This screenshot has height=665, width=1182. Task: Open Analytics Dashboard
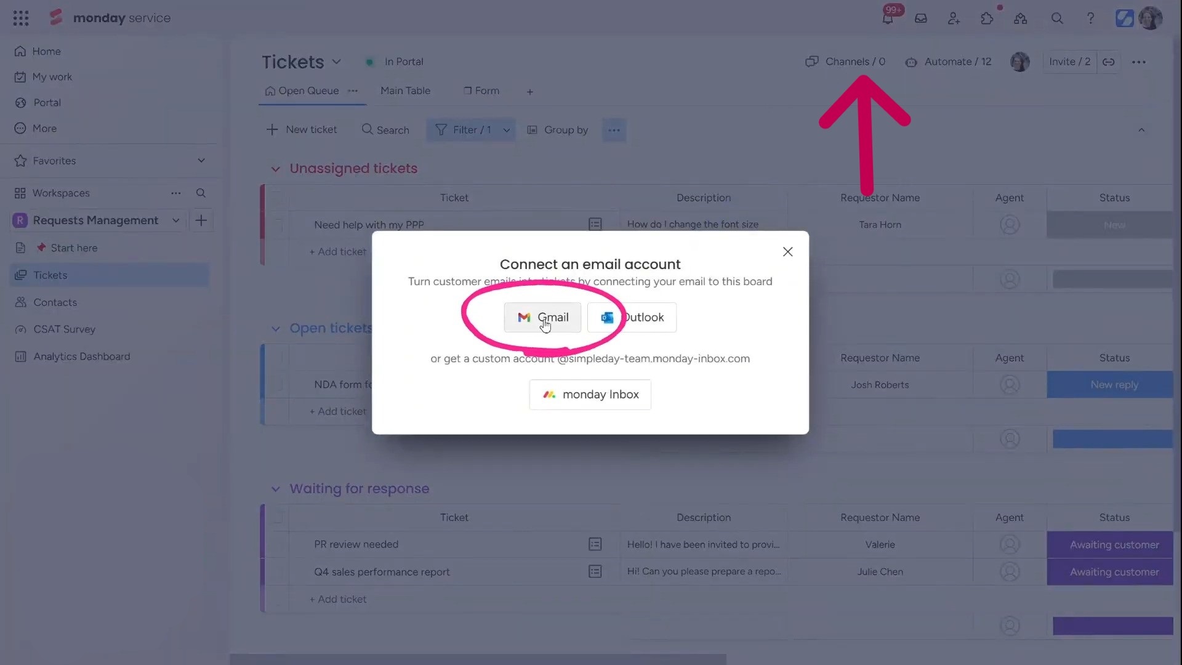point(81,357)
